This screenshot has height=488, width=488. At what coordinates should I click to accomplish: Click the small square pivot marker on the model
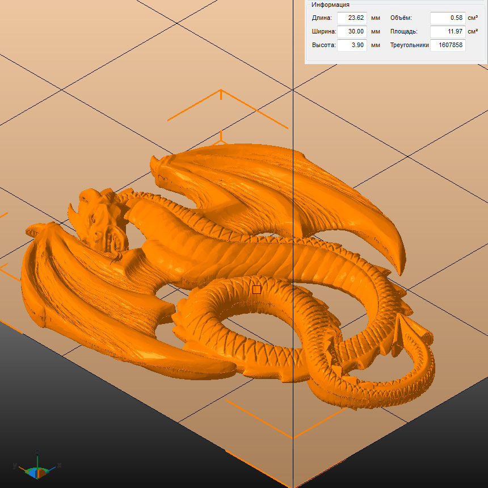(x=256, y=289)
